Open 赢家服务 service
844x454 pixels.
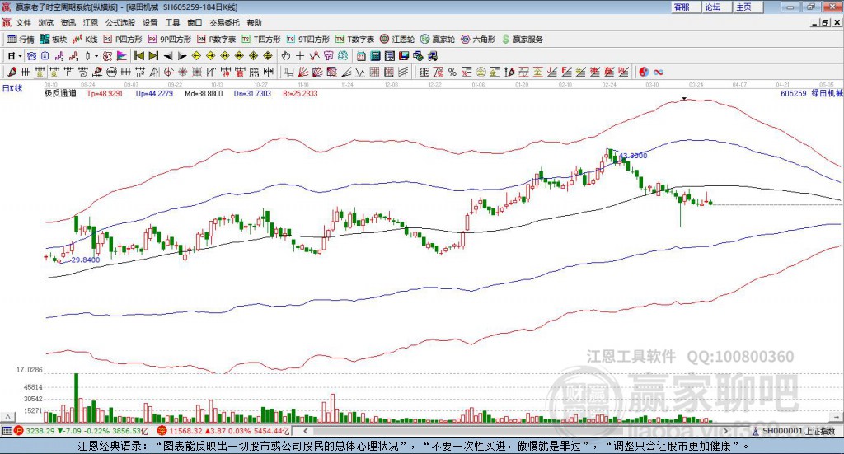[522, 40]
